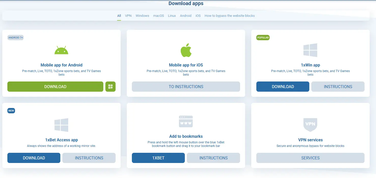Image resolution: width=376 pixels, height=178 pixels.
Task: Open VPN Services button
Action: point(310,158)
